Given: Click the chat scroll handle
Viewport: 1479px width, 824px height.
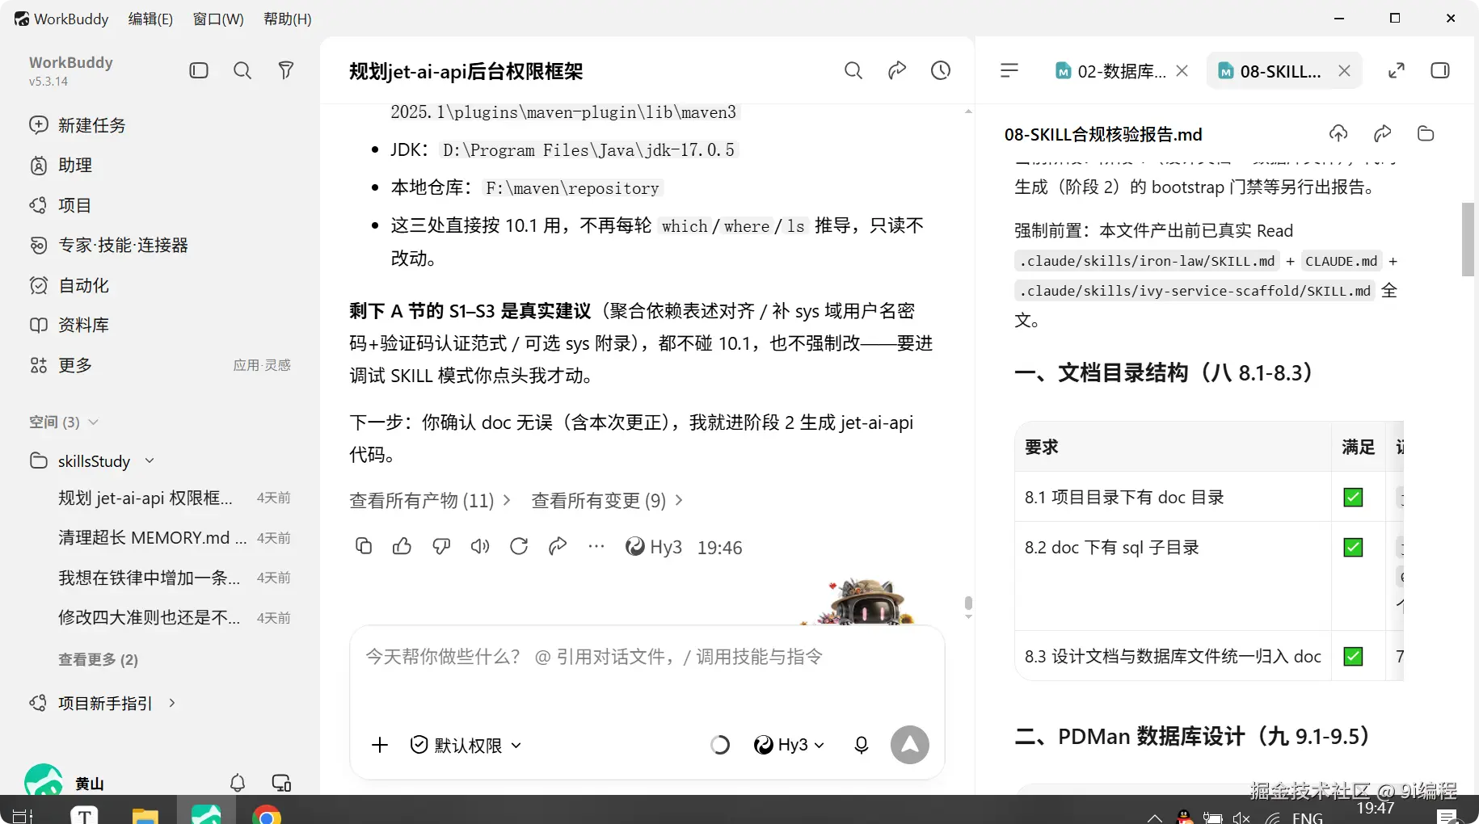Looking at the screenshot, I should (968, 604).
